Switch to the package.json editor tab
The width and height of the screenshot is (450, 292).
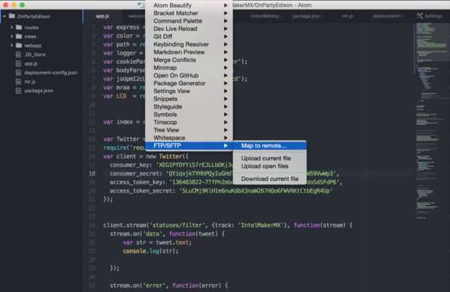click(306, 17)
